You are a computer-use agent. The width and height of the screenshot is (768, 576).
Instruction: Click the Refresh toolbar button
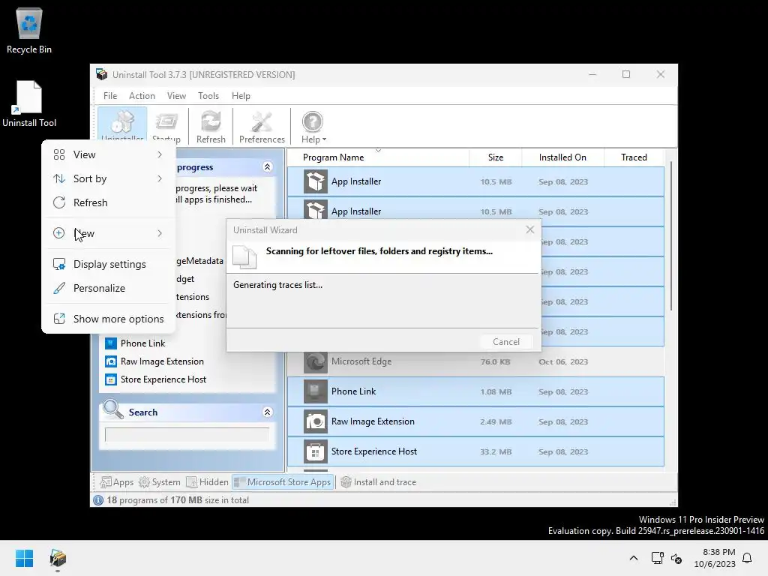click(211, 126)
